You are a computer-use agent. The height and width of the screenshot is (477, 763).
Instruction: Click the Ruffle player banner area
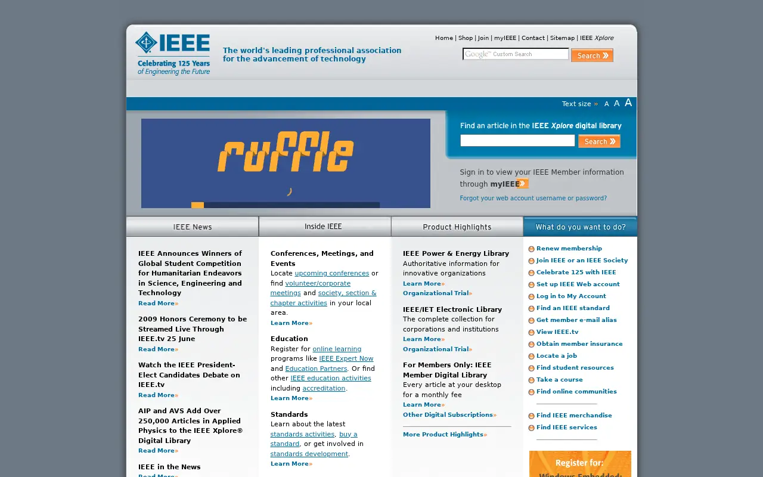point(286,163)
